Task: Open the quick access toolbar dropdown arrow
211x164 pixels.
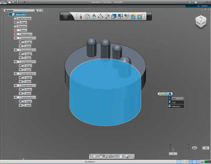Action: [x=25, y=2]
